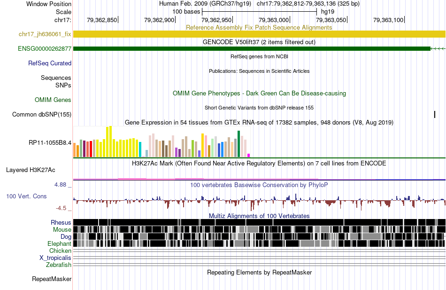
Task: Open the GENCODE V50lift37 track title
Action: click(x=259, y=42)
